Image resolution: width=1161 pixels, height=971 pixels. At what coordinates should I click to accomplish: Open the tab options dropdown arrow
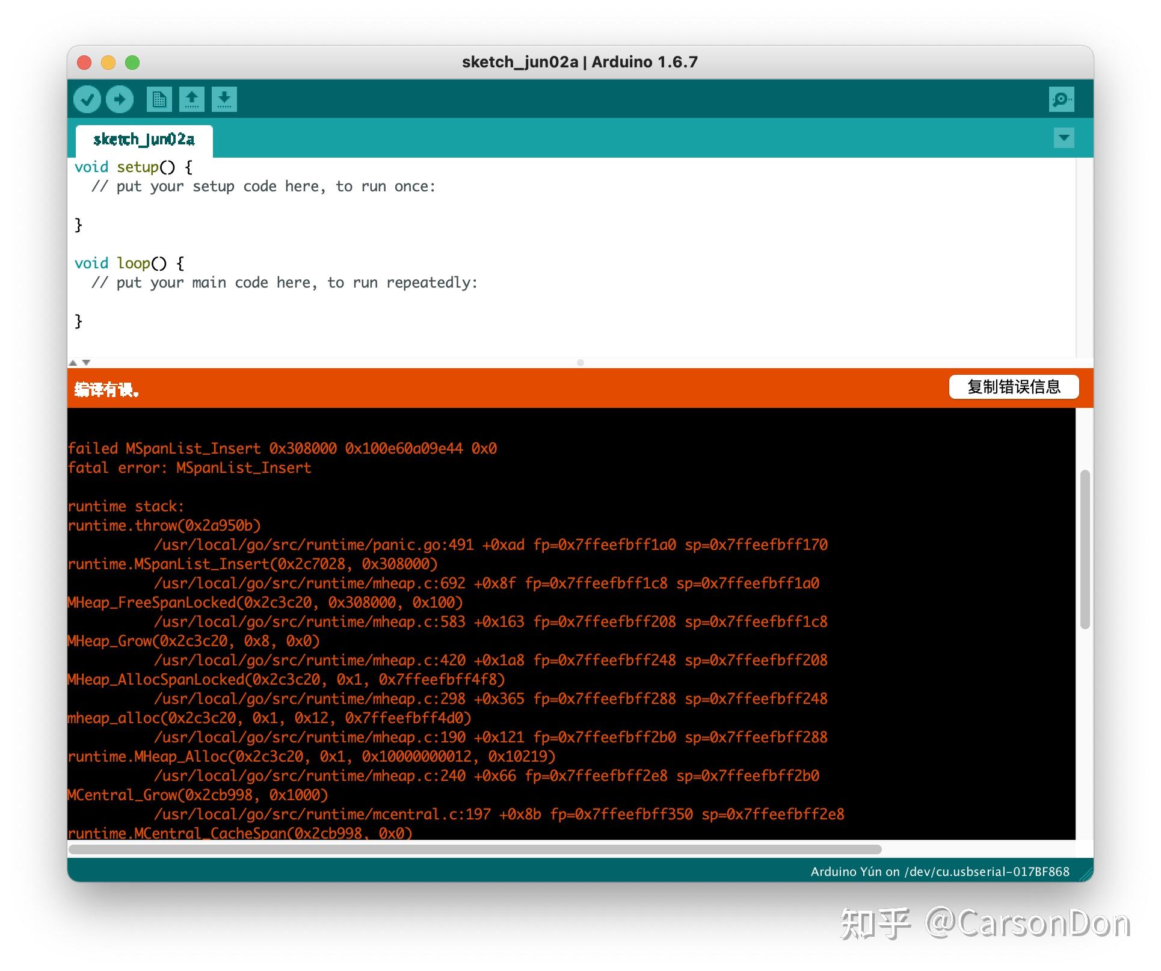(1064, 138)
